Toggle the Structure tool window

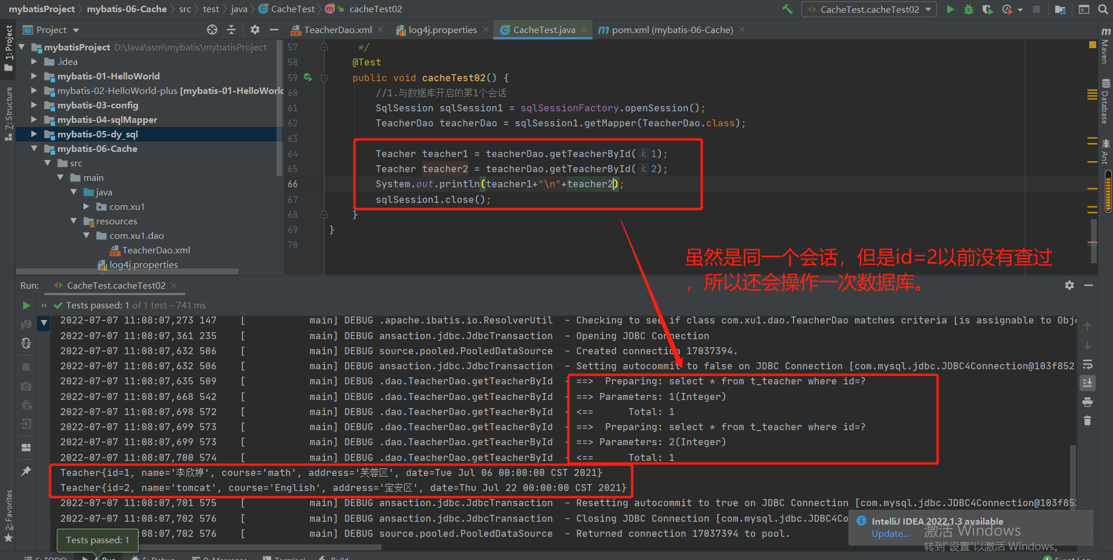coord(8,114)
